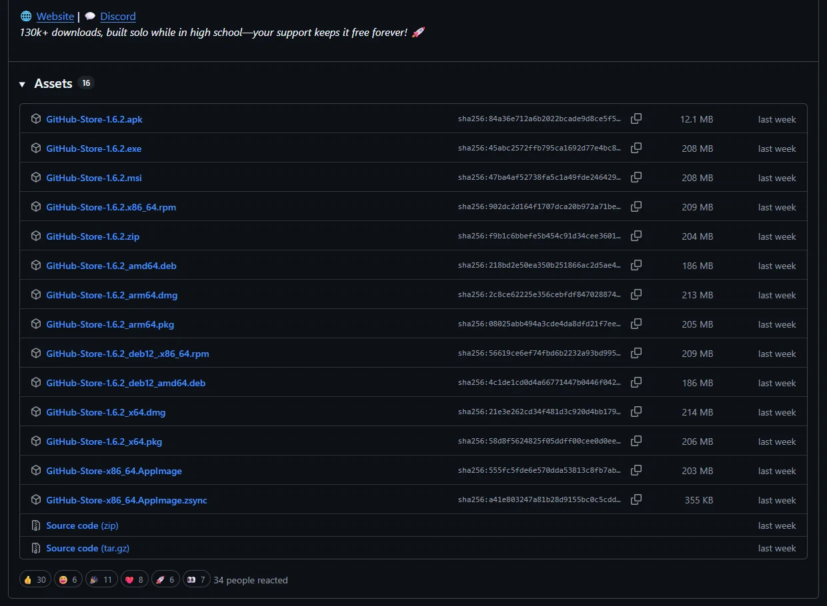
Task: Toggle the heart reaction
Action: click(134, 579)
